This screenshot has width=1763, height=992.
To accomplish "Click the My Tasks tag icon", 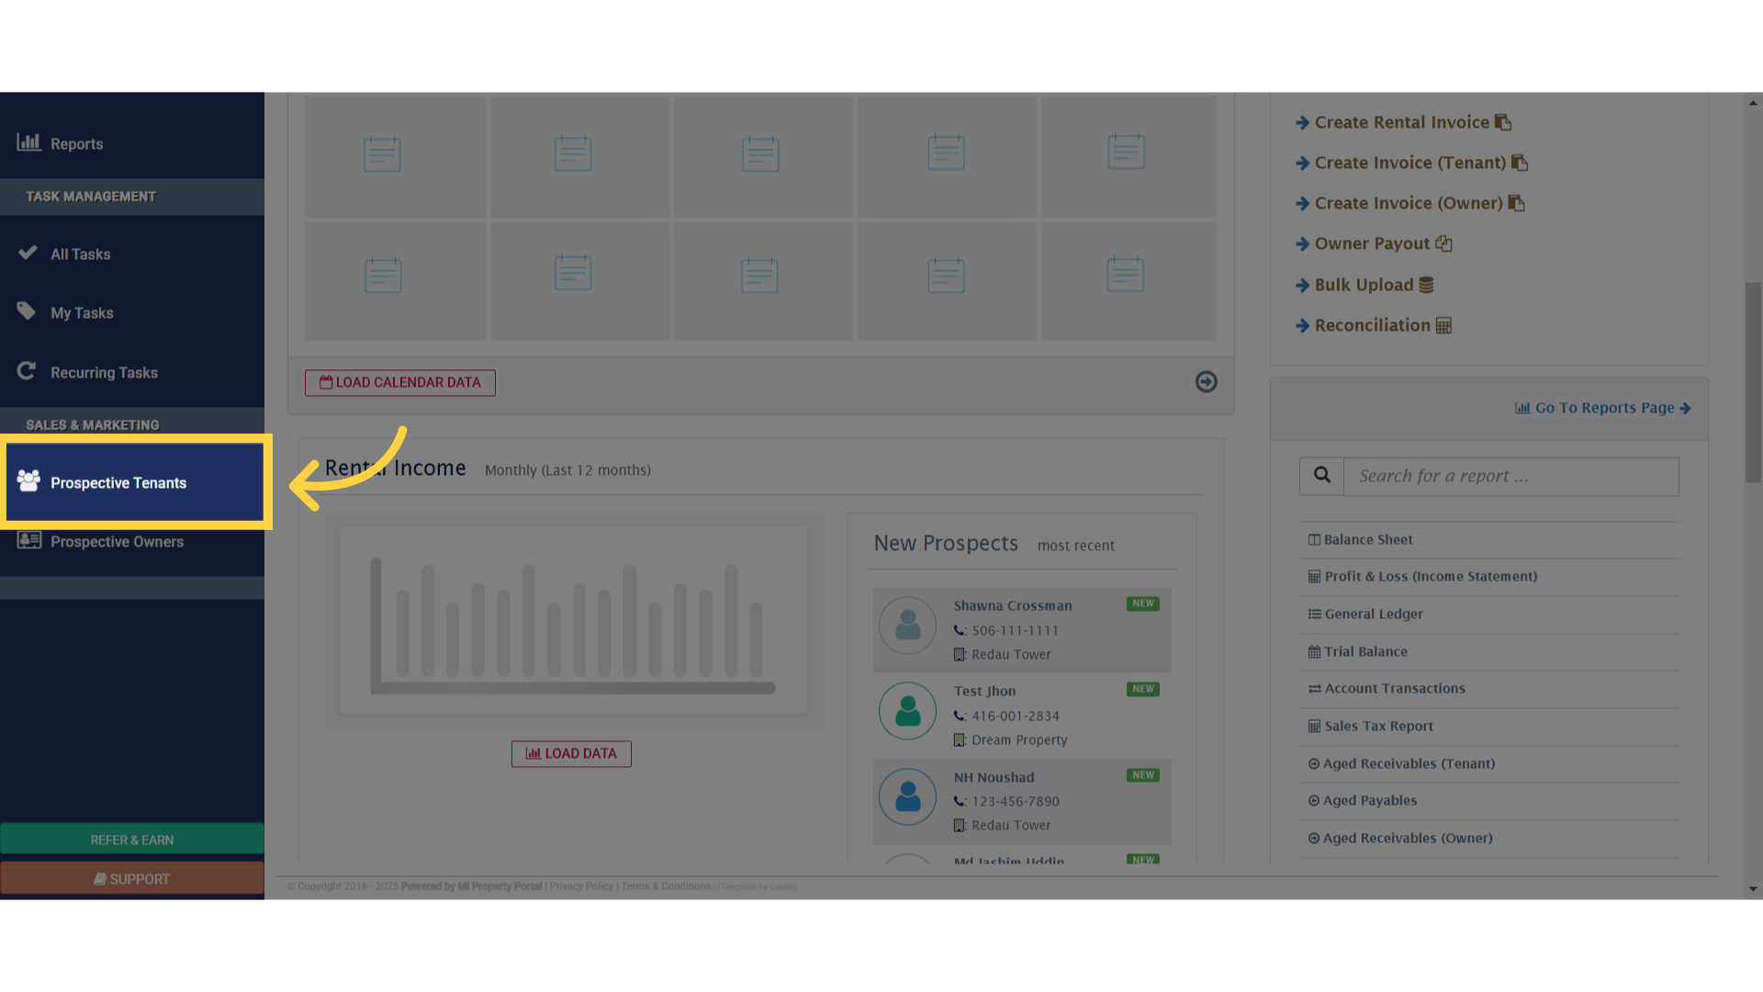I will pos(27,311).
